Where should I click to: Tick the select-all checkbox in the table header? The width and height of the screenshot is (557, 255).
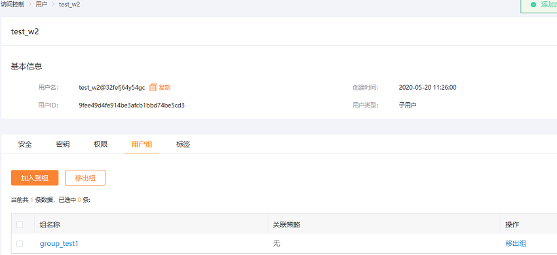(20, 224)
